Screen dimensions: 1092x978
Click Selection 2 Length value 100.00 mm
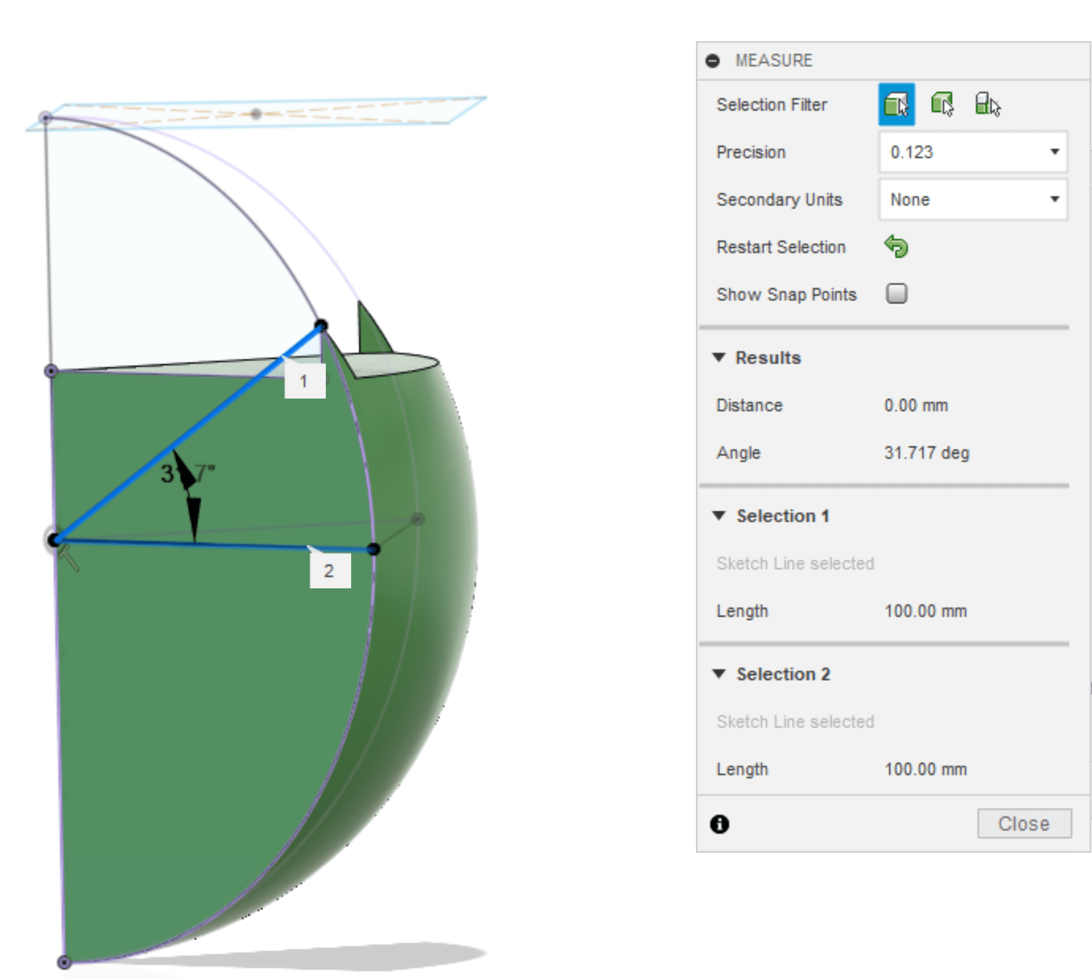[925, 769]
